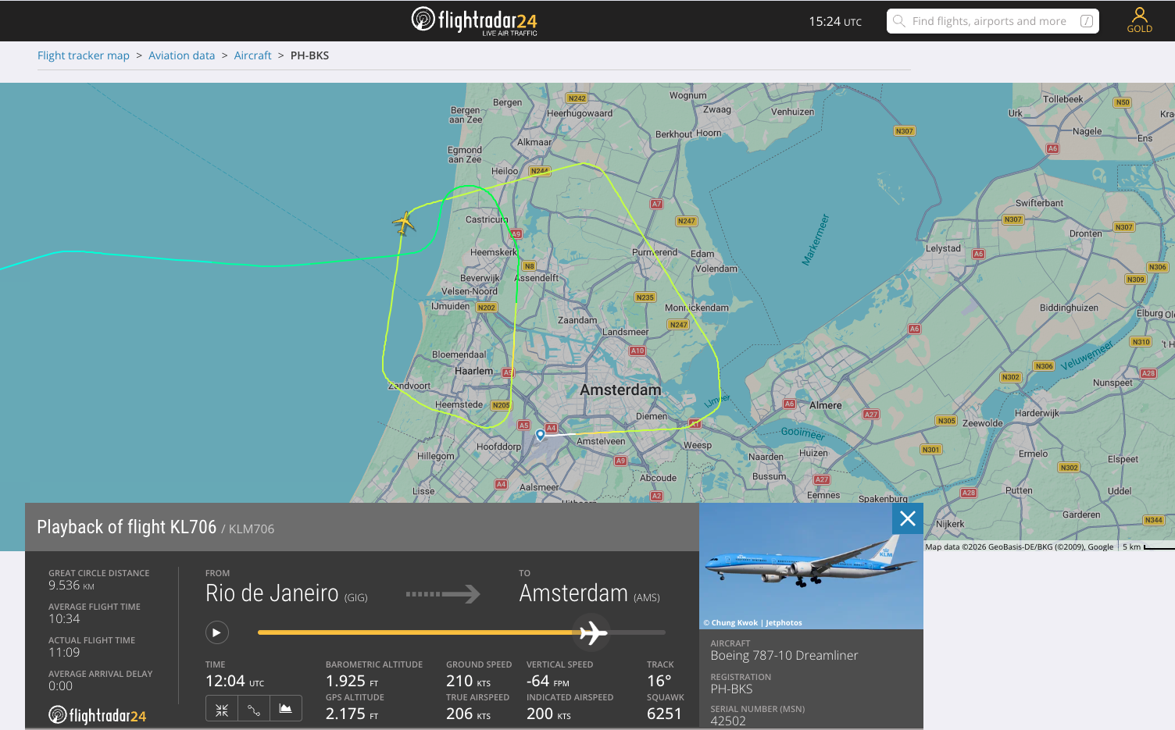Show the altitude graph chart icon
1175x730 pixels.
[x=286, y=710]
